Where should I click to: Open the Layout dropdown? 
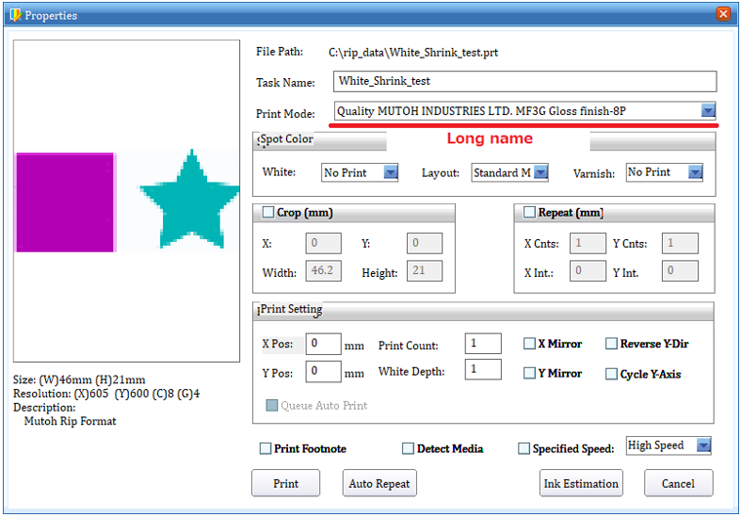pyautogui.click(x=540, y=172)
